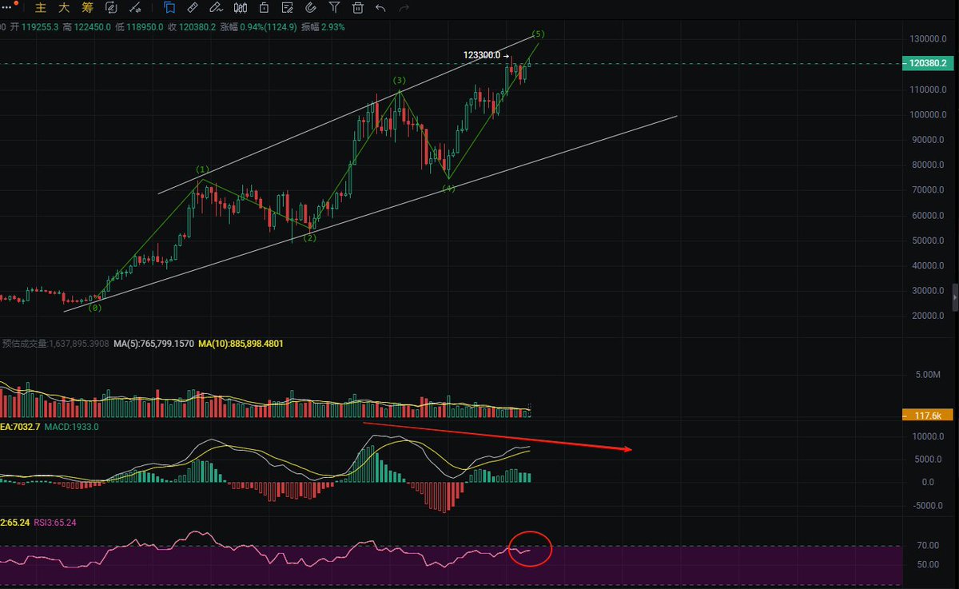Select the 主 indicator button
959x589 pixels.
click(40, 8)
